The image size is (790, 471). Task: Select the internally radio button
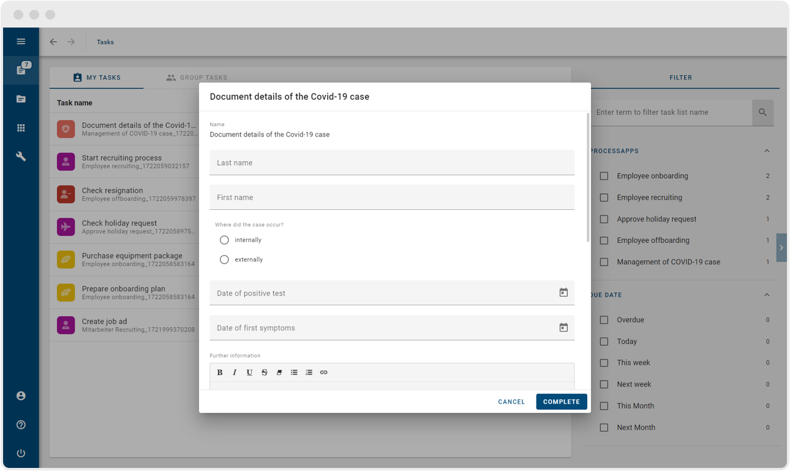coord(224,240)
